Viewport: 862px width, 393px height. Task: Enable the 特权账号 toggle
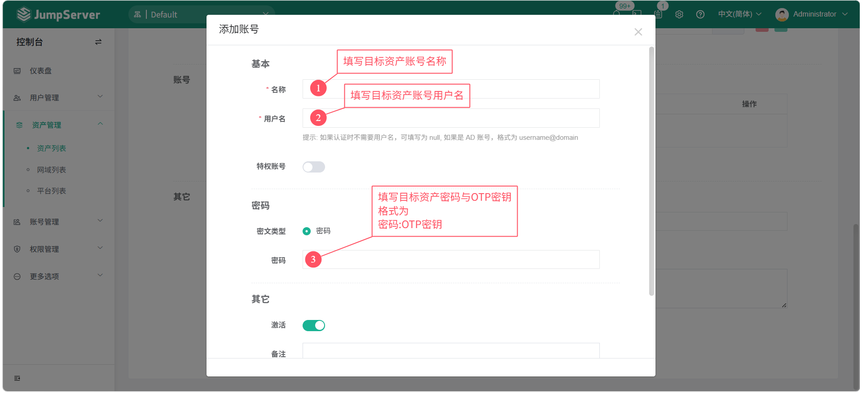click(x=313, y=167)
